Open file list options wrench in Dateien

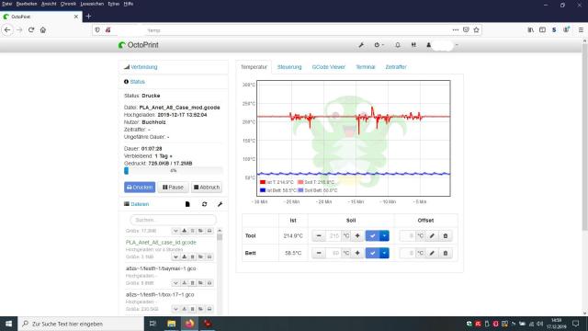[x=220, y=204]
